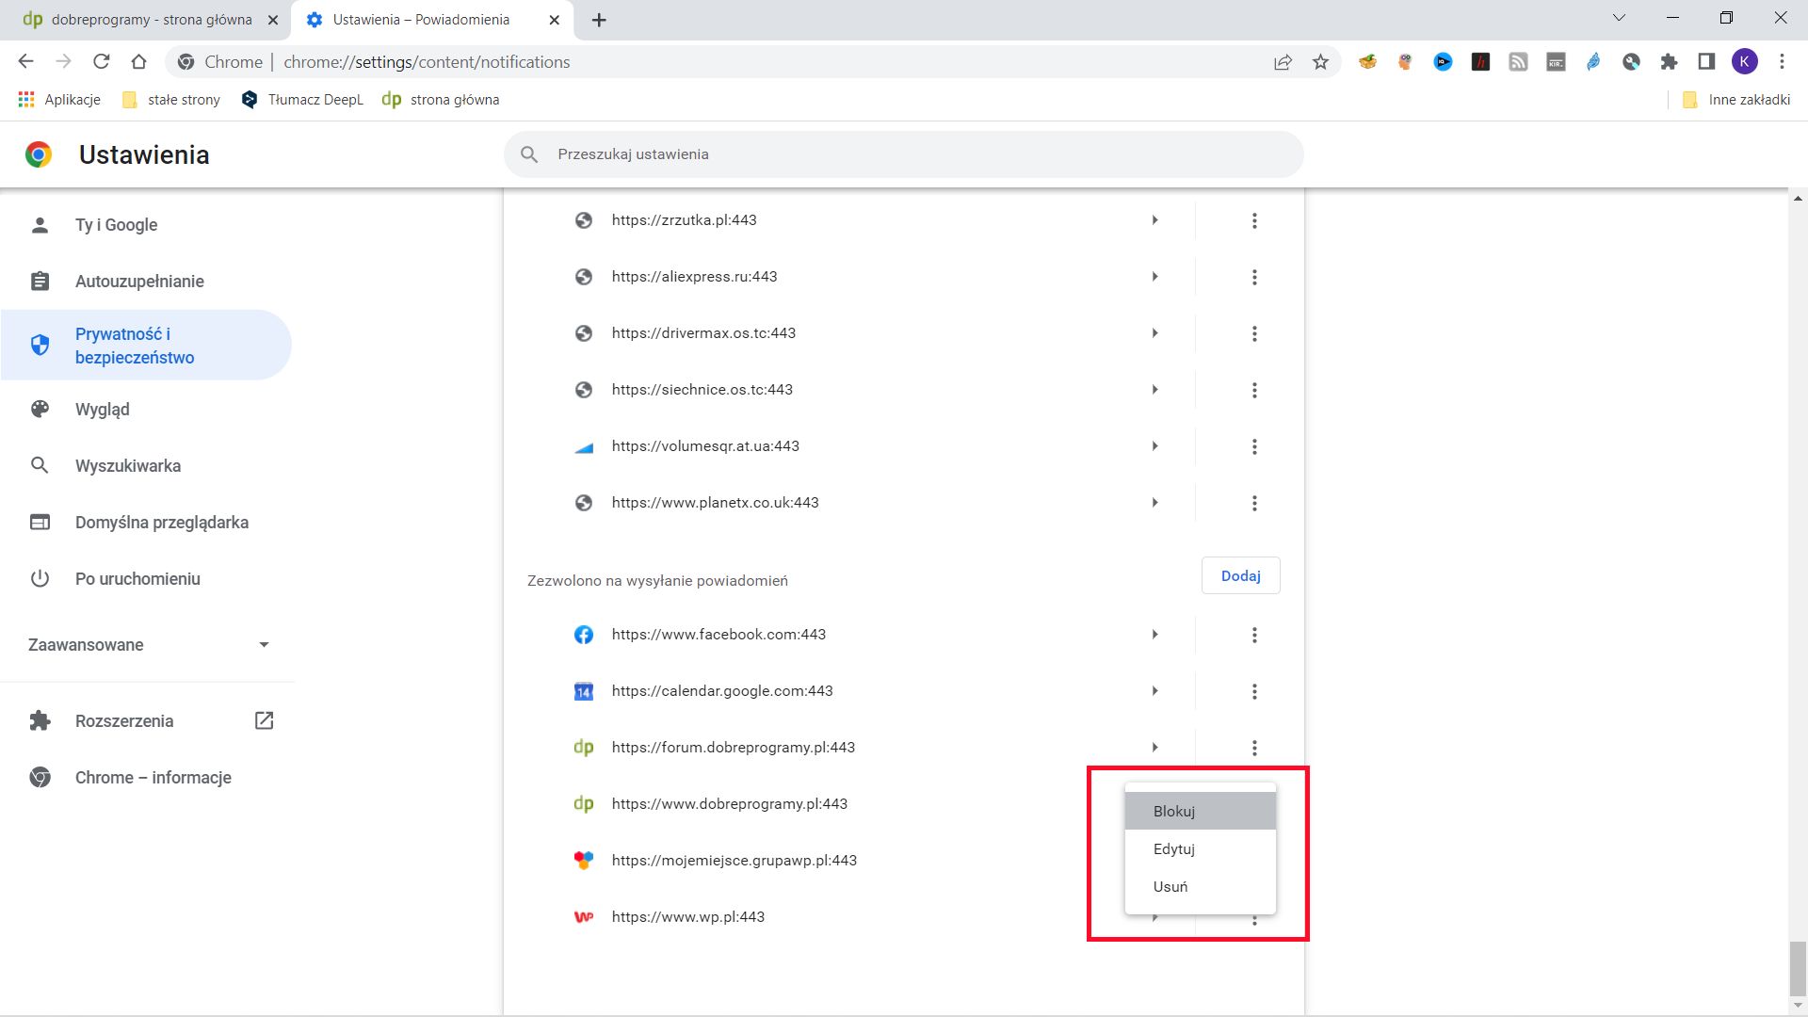Choose Blokuj from the context menu

[1173, 810]
